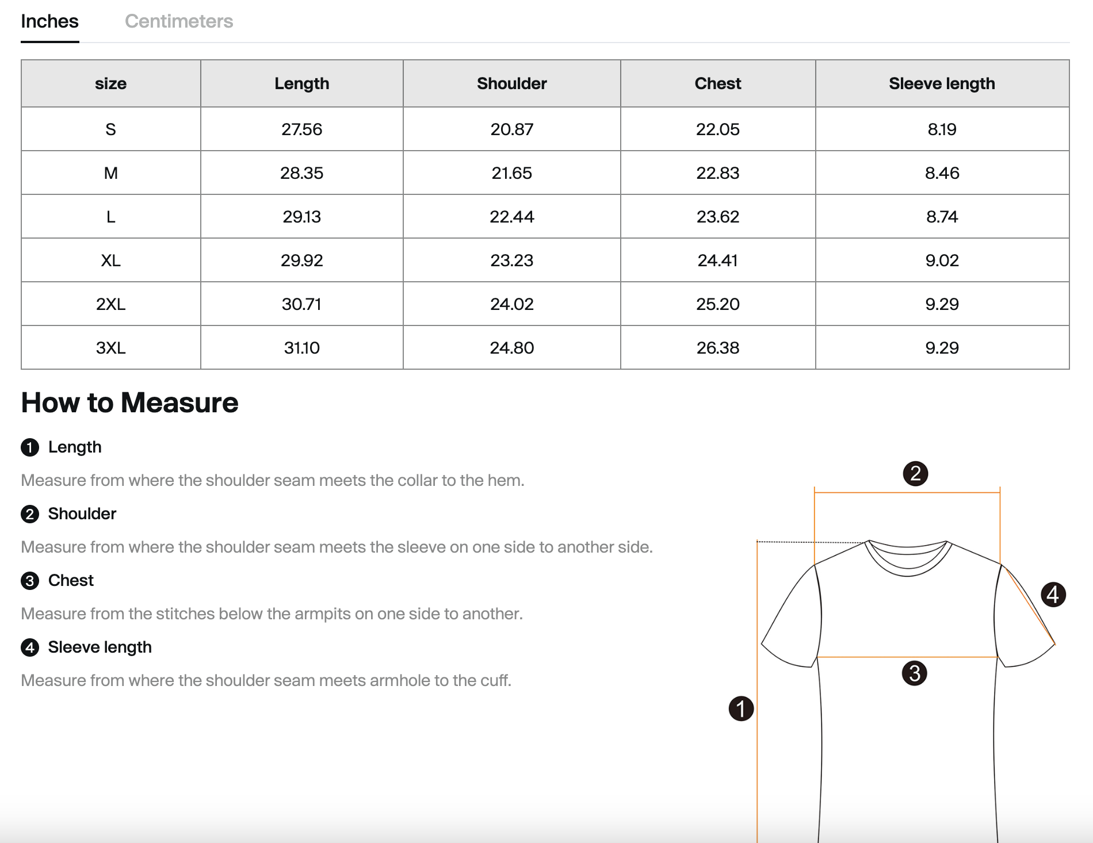This screenshot has height=843, width=1093.
Task: Click the number 3 bullet beside Chest heading
Action: 30,581
